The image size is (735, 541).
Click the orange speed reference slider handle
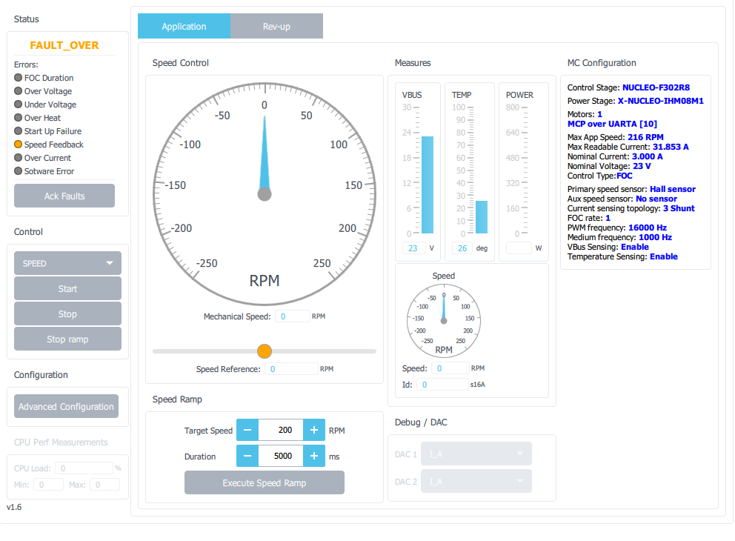pos(265,351)
